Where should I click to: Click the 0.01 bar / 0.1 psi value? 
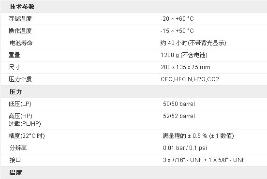coord(185,148)
